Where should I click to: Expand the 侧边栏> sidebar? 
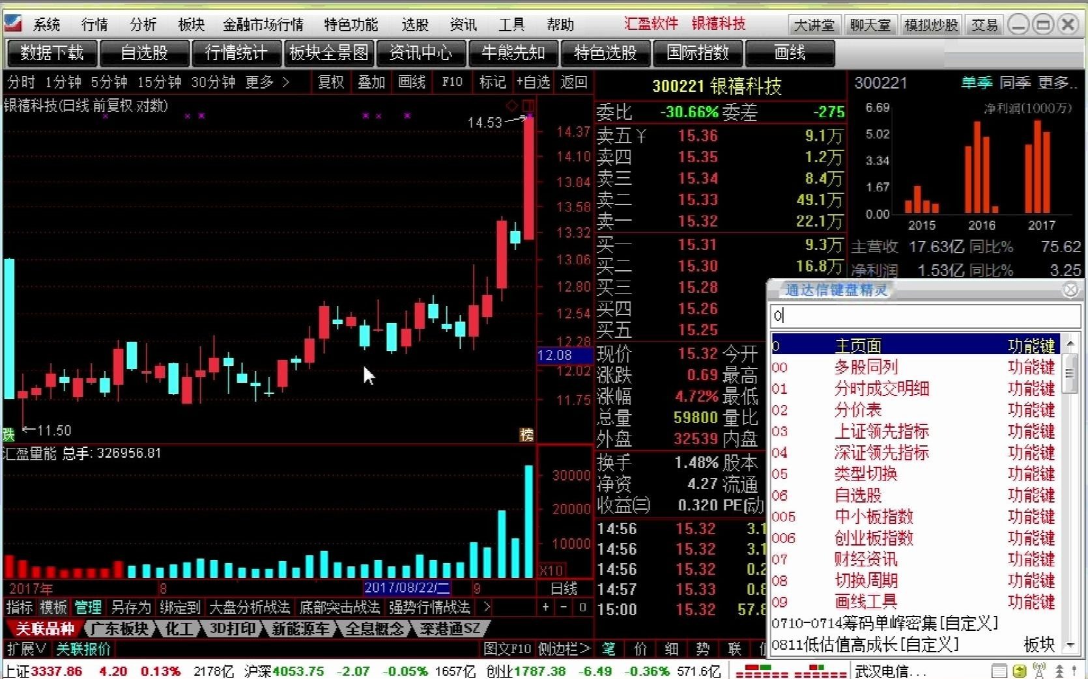coord(564,649)
